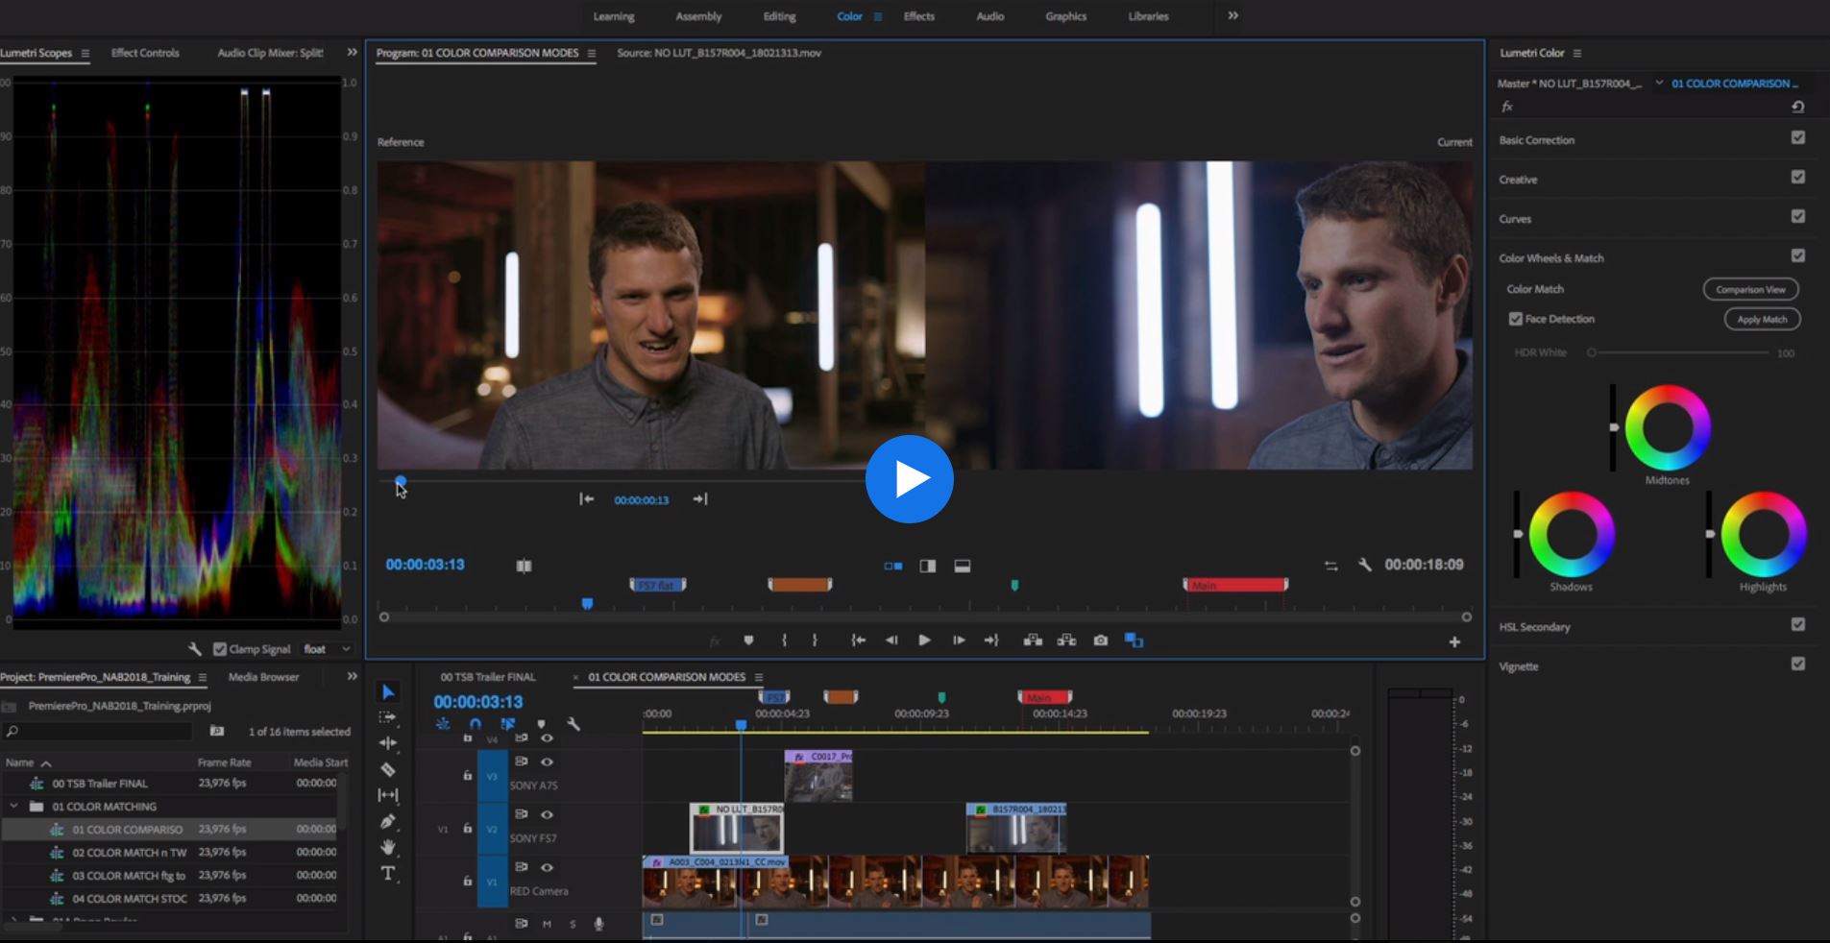Reset Lumetri Color effect with reset arrow

tap(1797, 107)
